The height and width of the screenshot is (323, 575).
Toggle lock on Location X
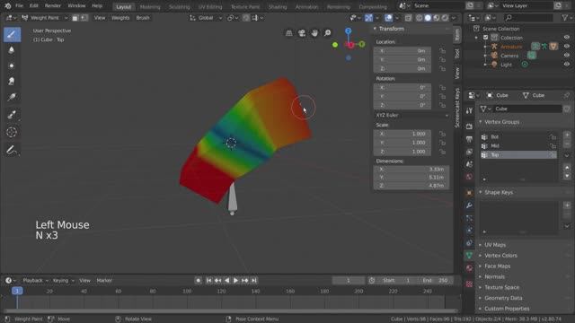click(x=442, y=51)
